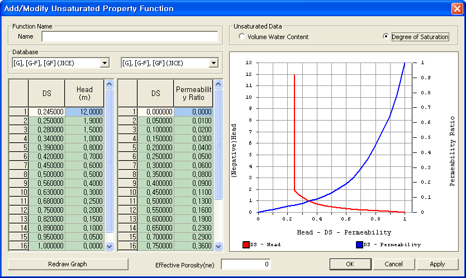Click the red DS - Head legend swatch
Viewport: 466px width, 278px height.
tap(246, 245)
